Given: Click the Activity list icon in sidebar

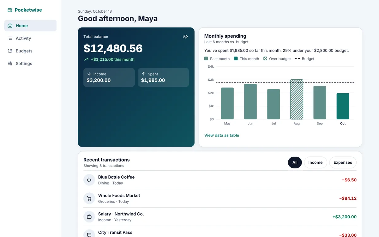Looking at the screenshot, I should coord(10,38).
